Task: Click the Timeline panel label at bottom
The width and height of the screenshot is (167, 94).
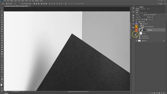Action: 6,93
